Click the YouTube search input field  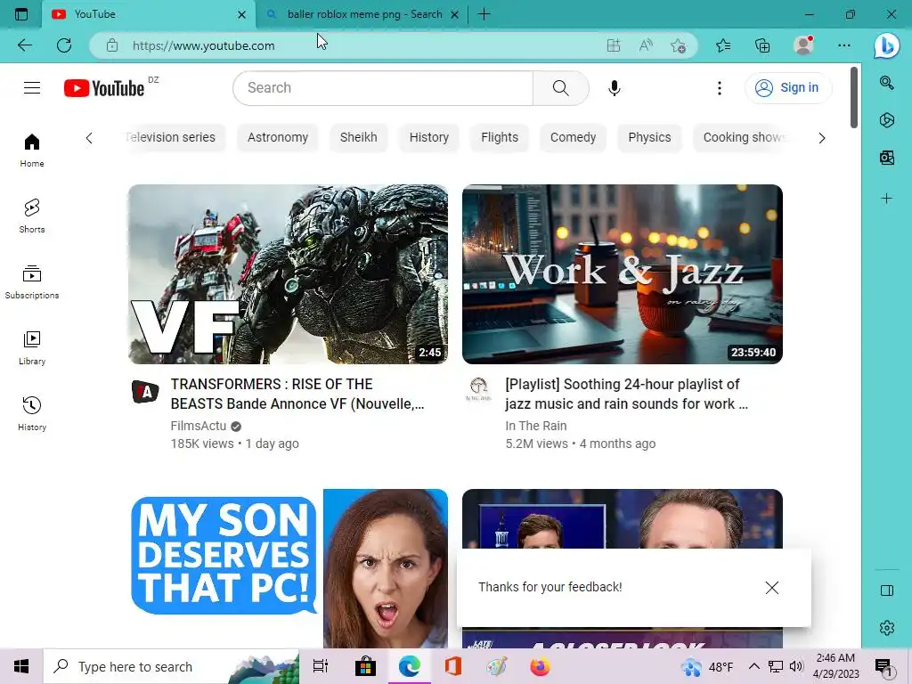383,88
